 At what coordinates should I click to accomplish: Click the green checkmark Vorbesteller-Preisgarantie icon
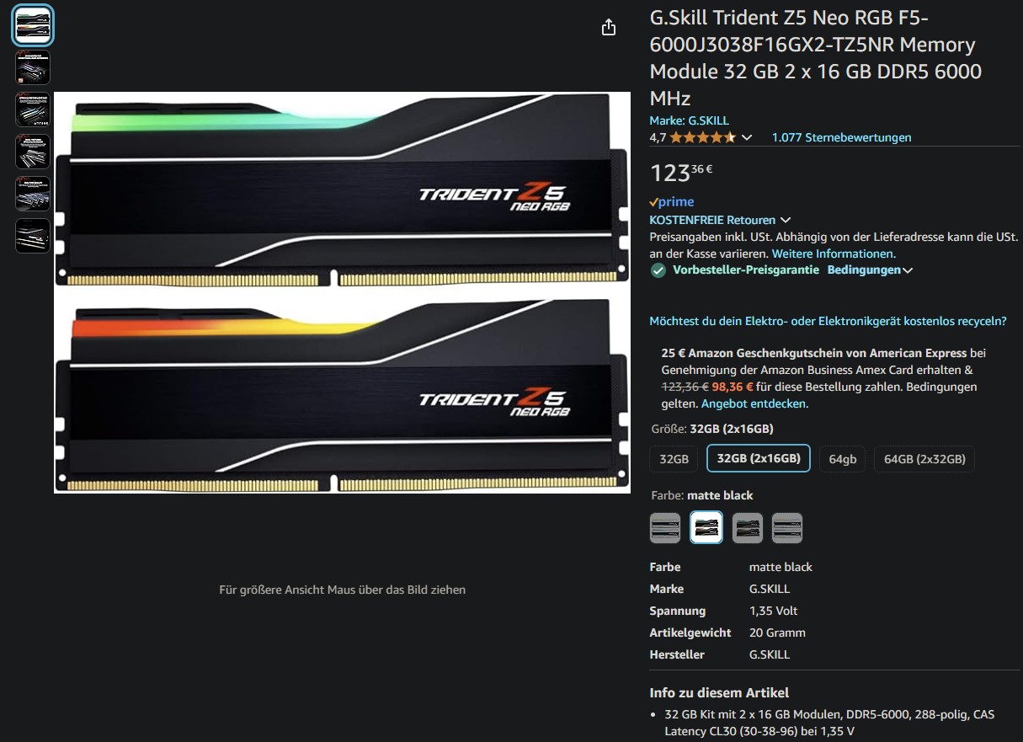click(x=658, y=270)
